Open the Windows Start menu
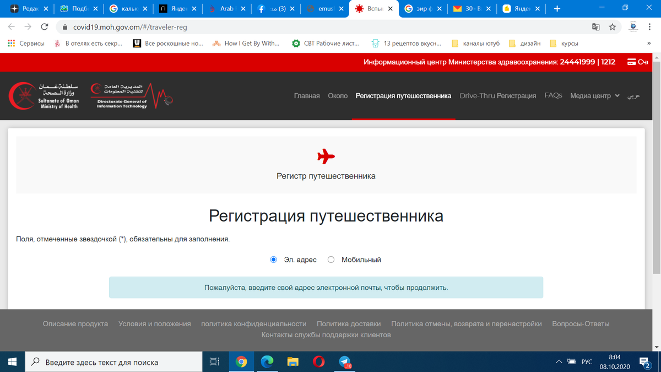 pos(13,362)
